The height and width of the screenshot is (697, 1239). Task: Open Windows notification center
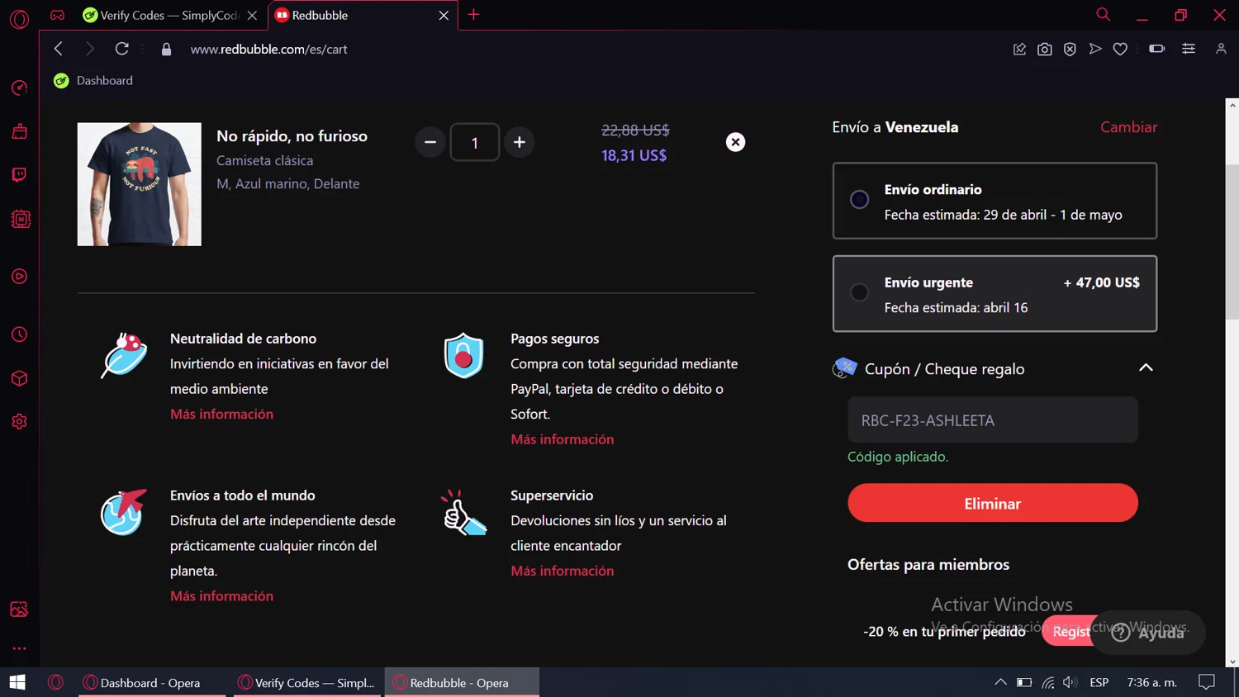1207,682
